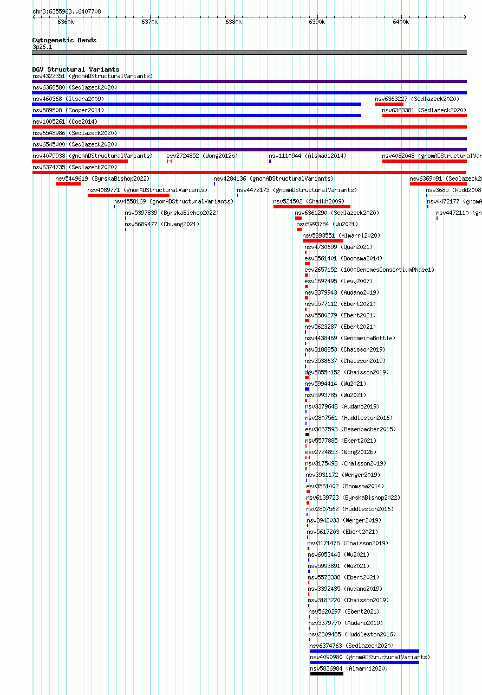Open nsv6374763 (Sedlazeck2020) variant
482x695 pixels.
(351, 646)
